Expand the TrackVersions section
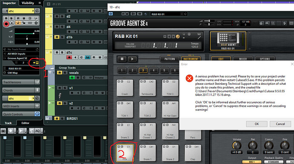This screenshot has width=294, height=164. pos(21,82)
